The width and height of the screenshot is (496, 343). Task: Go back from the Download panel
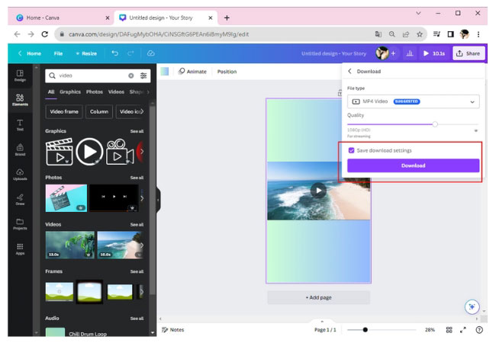349,72
